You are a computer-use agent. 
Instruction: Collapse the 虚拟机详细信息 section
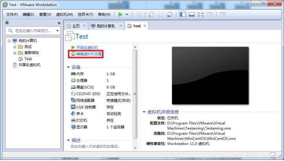(x=144, y=112)
